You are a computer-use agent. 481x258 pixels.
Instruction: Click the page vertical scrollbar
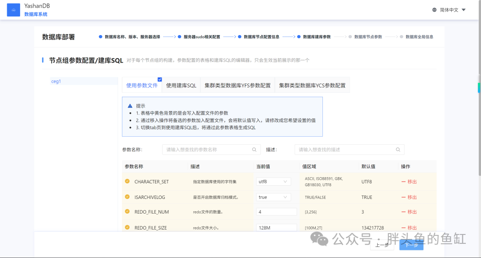[479, 88]
